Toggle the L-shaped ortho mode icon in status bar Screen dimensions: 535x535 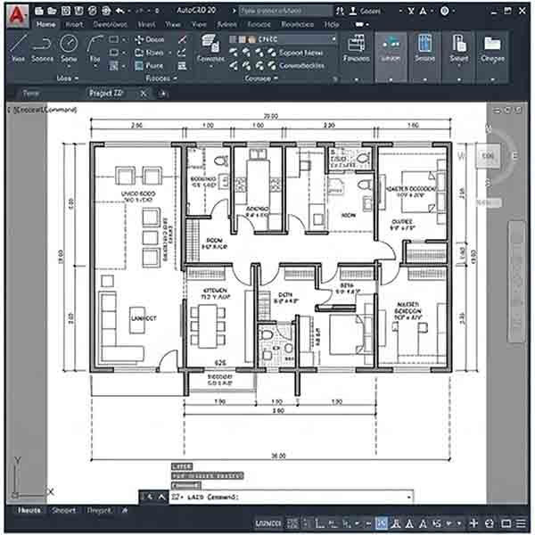coord(319,523)
